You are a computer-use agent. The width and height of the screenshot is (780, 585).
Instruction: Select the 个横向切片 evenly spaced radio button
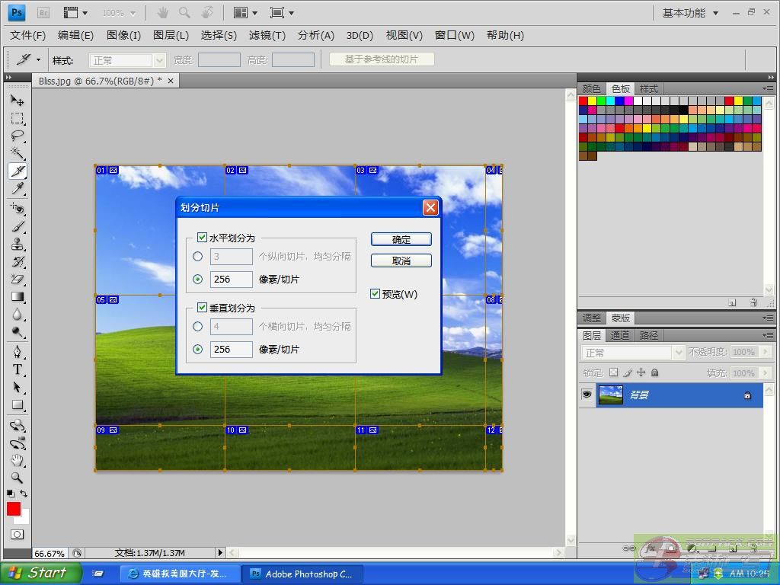(x=197, y=326)
